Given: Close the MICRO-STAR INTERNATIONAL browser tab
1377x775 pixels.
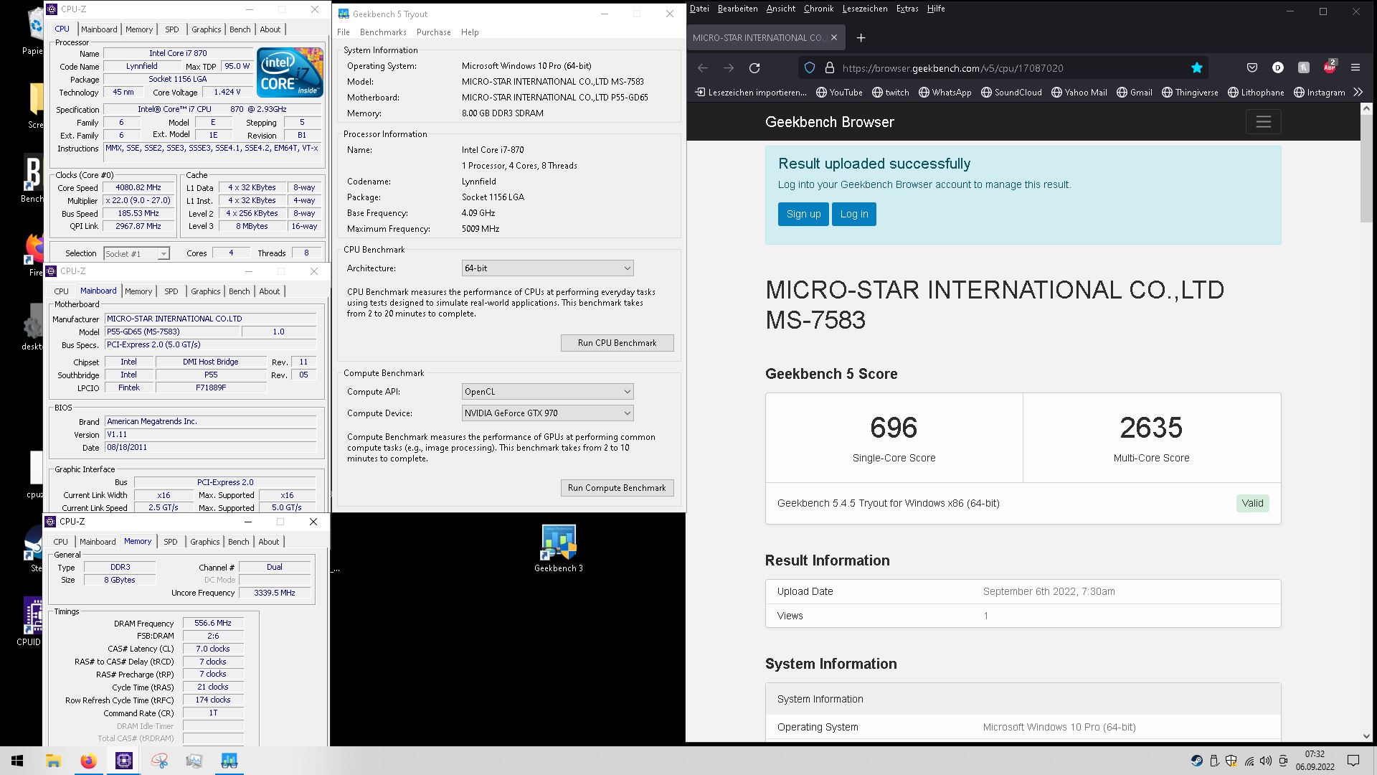Looking at the screenshot, I should click(834, 37).
